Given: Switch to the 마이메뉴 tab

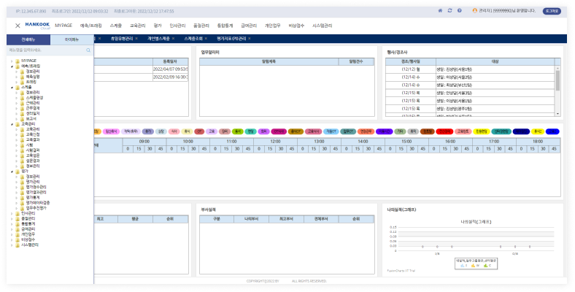Looking at the screenshot, I should [x=72, y=39].
